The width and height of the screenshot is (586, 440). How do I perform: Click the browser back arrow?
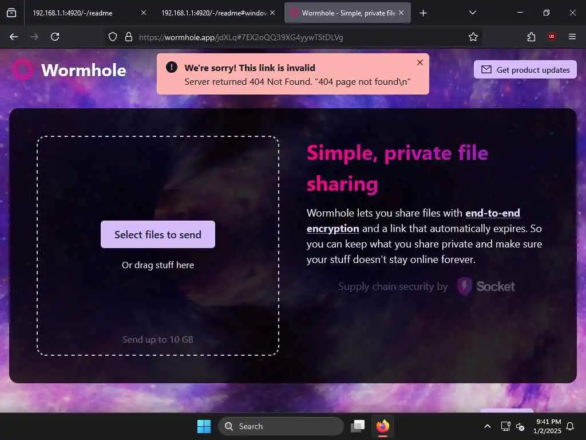click(x=14, y=37)
